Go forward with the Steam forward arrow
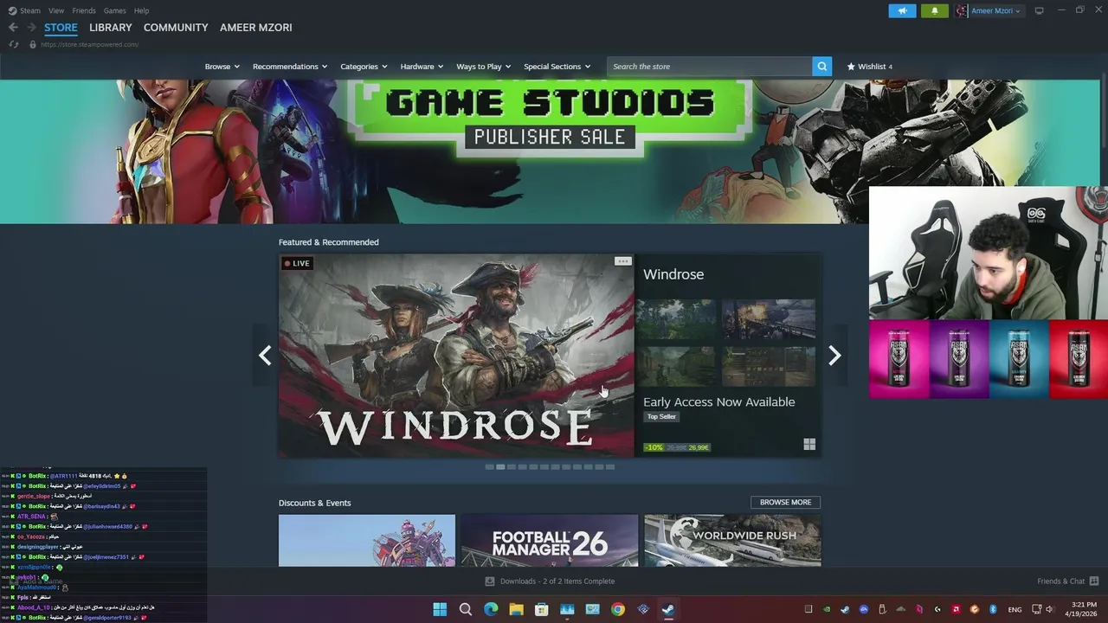1108x623 pixels. (x=31, y=28)
